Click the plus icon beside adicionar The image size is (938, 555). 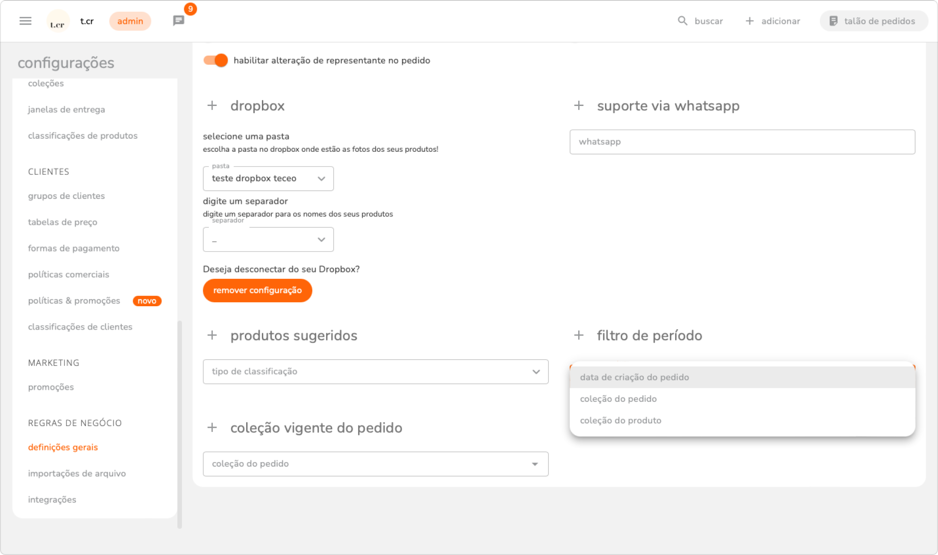click(749, 21)
